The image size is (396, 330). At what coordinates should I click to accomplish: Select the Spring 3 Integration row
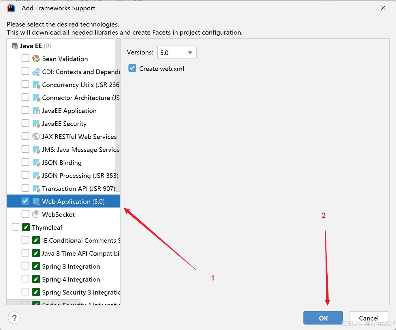63,266
